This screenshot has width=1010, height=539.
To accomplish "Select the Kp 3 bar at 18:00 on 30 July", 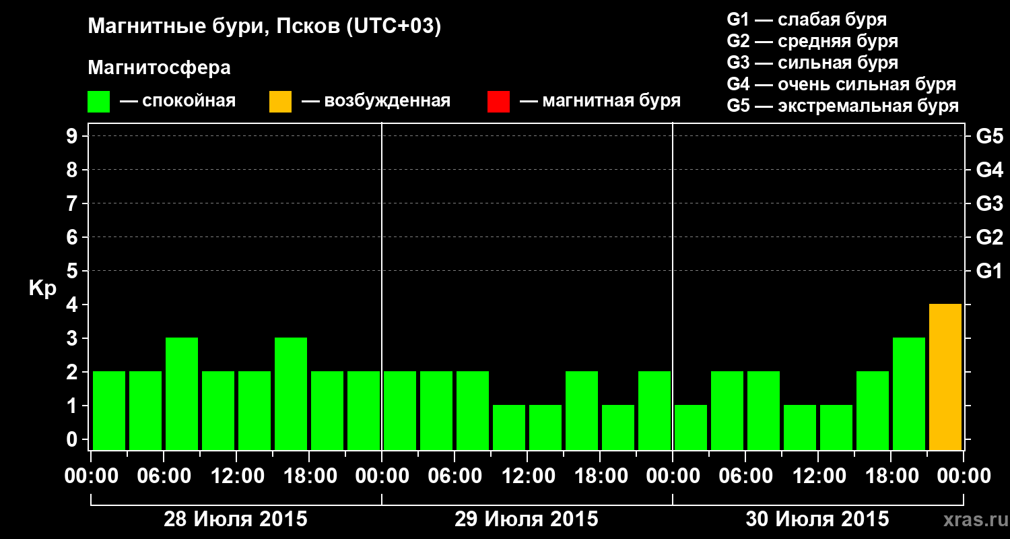I will (x=909, y=394).
